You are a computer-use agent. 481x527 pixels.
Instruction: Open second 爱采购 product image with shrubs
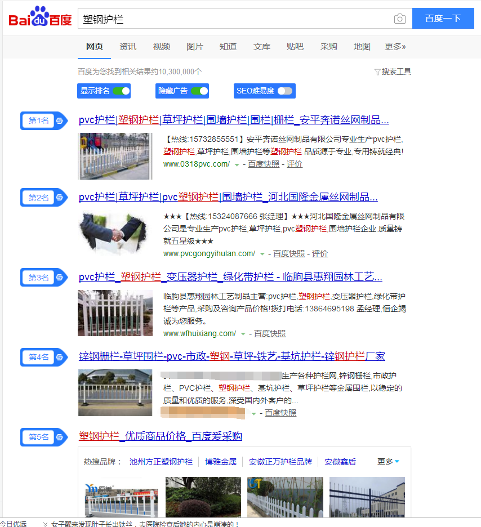(203, 497)
